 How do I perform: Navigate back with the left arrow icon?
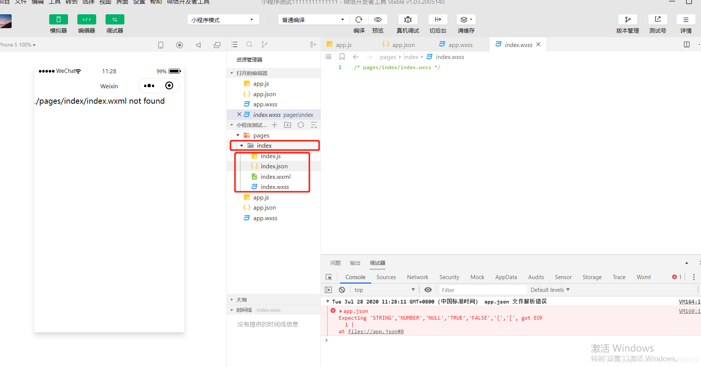[356, 57]
